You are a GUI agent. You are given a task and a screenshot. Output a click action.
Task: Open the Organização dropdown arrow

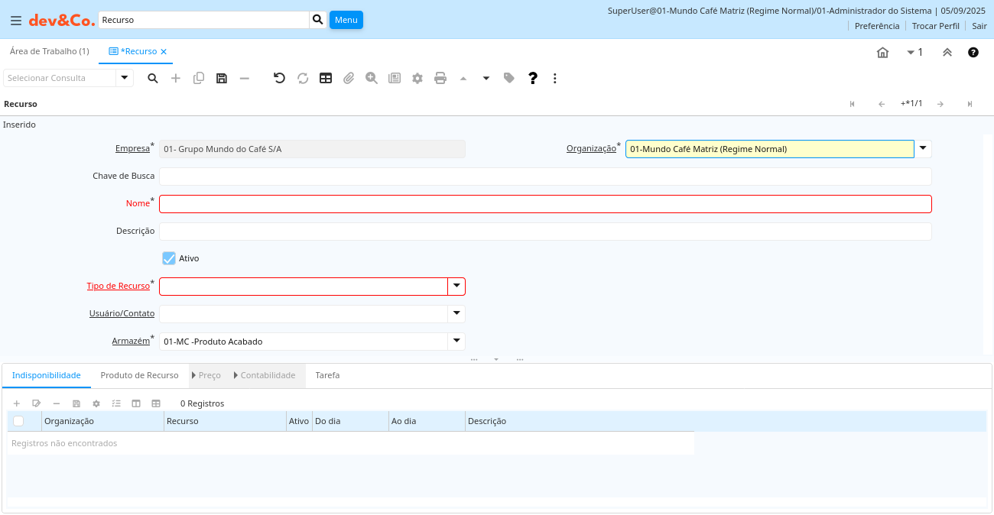[923, 148]
